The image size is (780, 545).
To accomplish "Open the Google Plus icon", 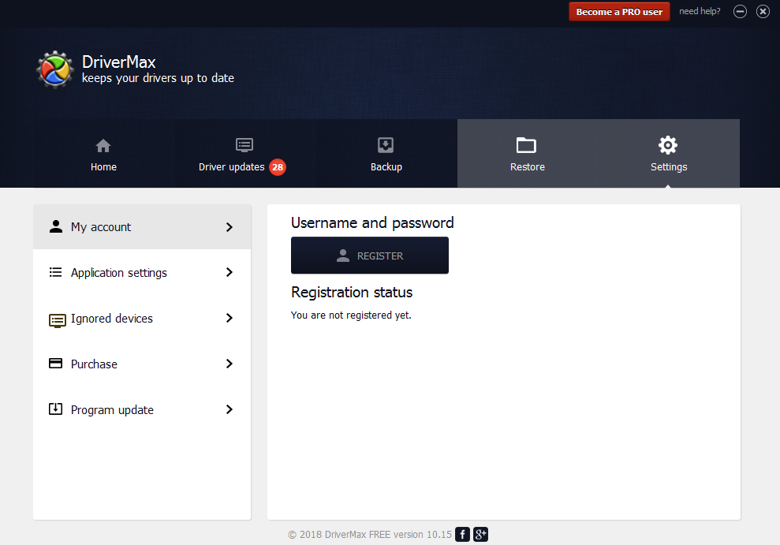I will [x=480, y=534].
